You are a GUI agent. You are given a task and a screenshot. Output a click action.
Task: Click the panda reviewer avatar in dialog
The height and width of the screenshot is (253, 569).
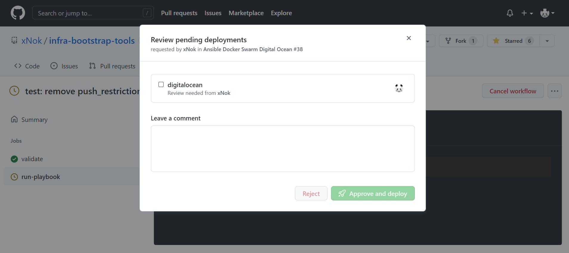pyautogui.click(x=399, y=88)
